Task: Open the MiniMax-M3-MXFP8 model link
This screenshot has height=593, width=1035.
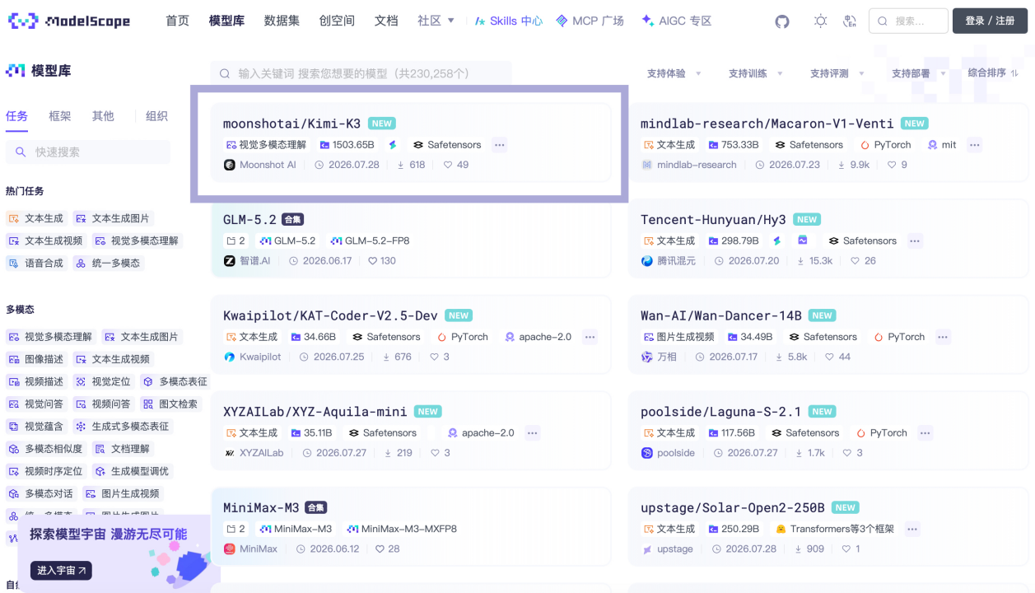Action: pyautogui.click(x=402, y=529)
